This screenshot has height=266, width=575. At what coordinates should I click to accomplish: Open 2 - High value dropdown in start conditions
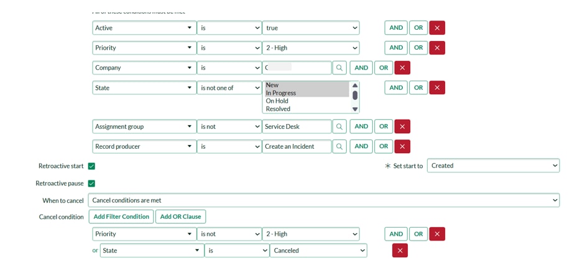click(311, 48)
